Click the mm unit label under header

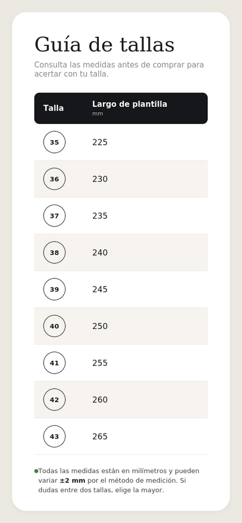pyautogui.click(x=98, y=114)
